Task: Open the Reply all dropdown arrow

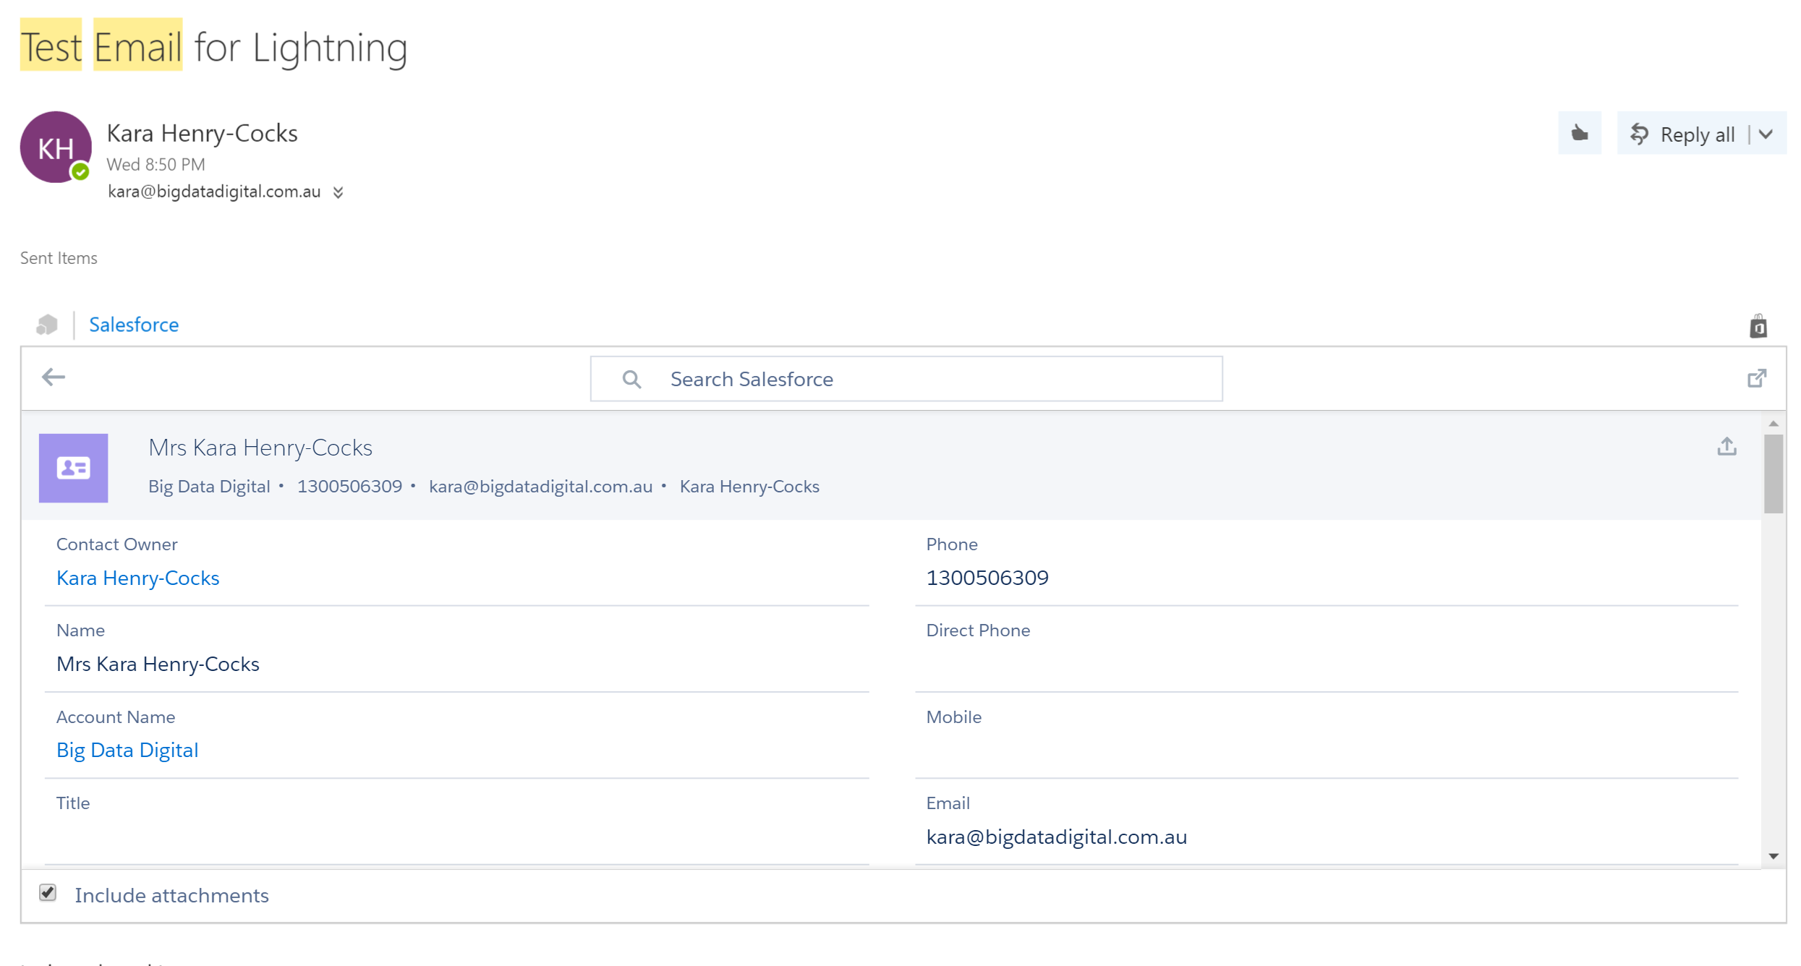Action: [x=1766, y=134]
